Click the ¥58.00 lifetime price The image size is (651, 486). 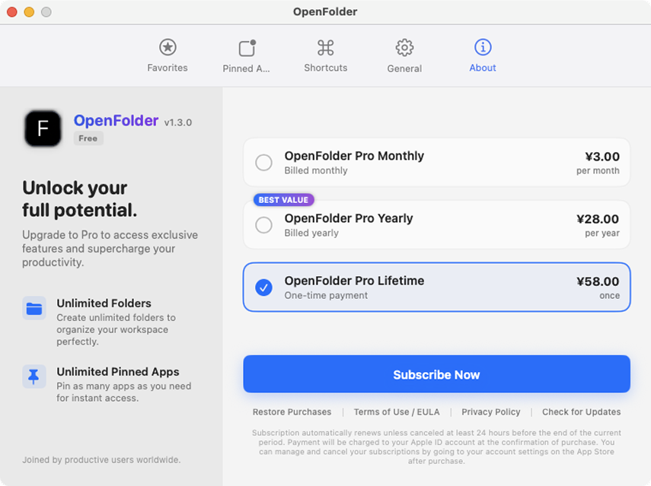tap(598, 281)
